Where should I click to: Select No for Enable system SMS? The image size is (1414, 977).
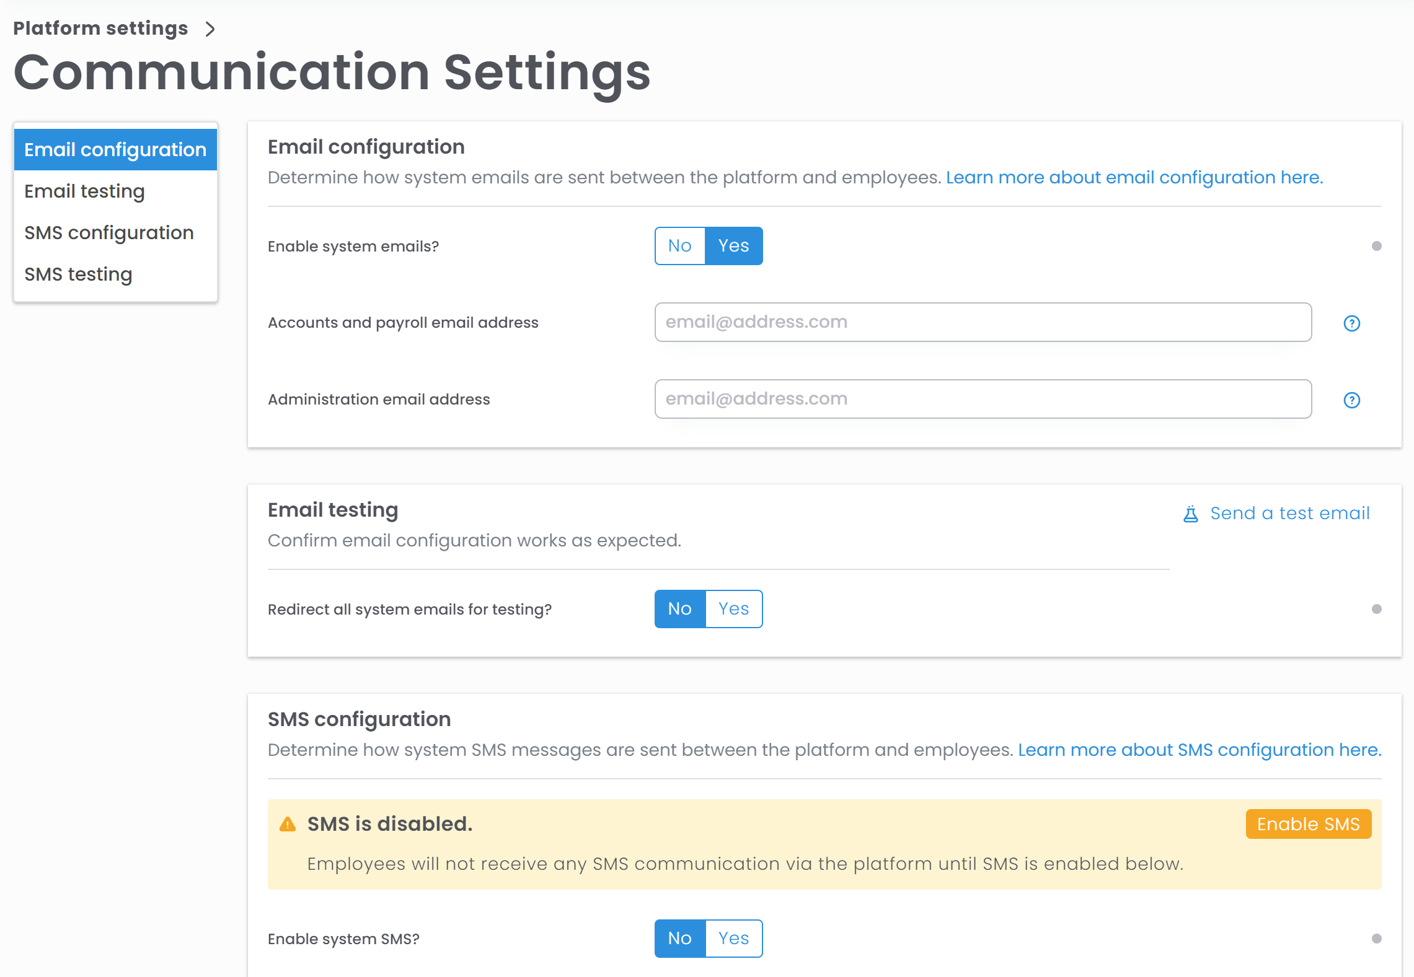click(680, 939)
